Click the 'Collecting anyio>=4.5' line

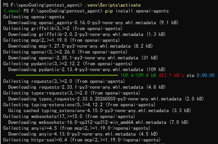pyautogui.click(x=77, y=128)
